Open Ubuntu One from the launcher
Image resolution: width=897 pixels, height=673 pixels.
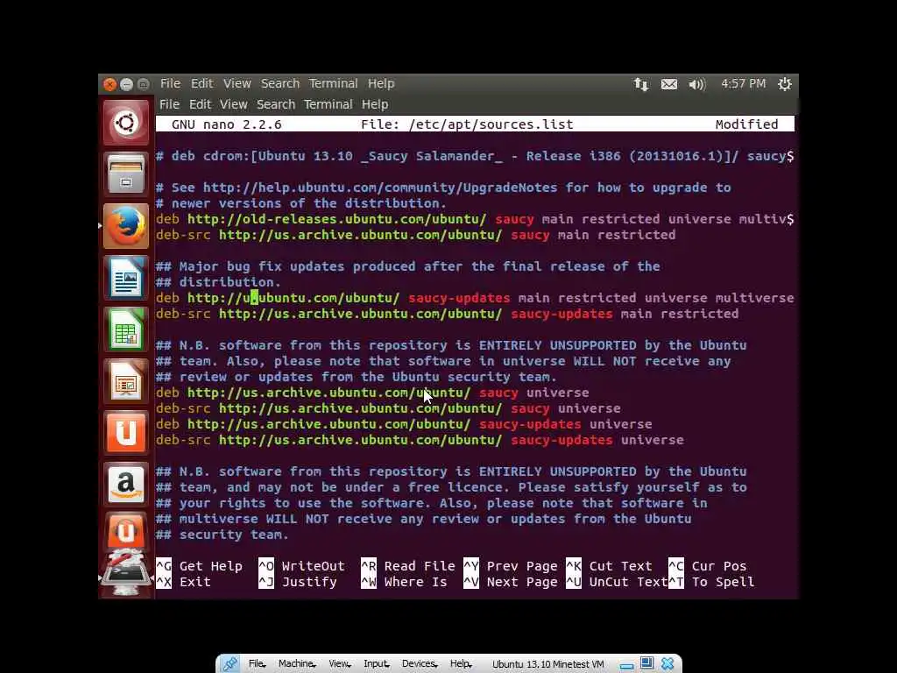point(126,532)
